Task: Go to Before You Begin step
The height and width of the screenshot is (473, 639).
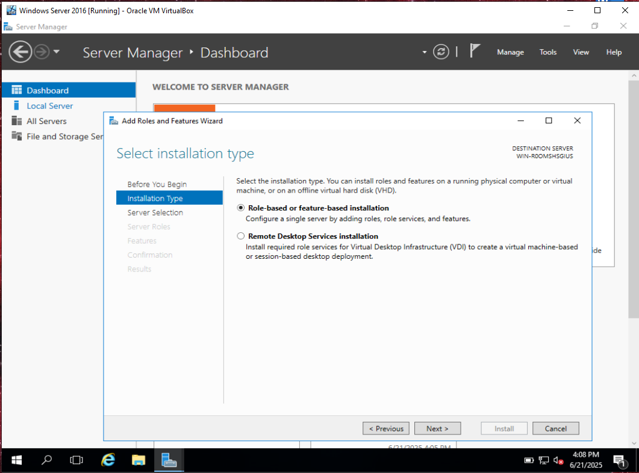Action: 157,184
